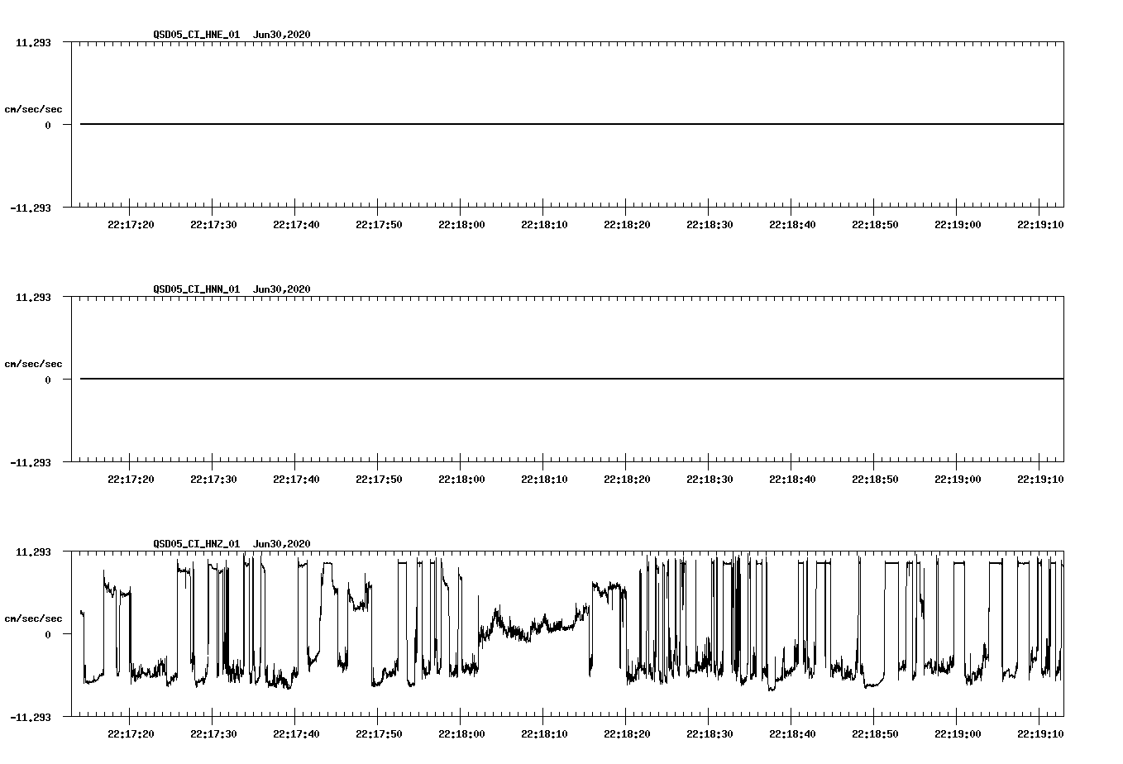This screenshot has height=764, width=1123.
Task: Click the QSD05_CI_HNE_01 channel title
Action: point(197,35)
